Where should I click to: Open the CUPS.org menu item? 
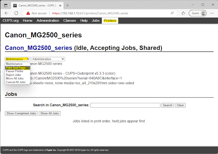point(11,20)
